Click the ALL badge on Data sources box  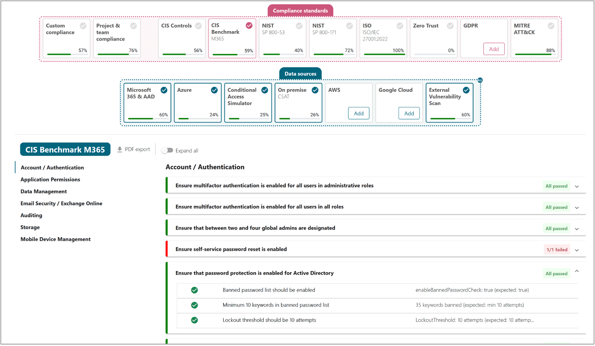(x=480, y=80)
